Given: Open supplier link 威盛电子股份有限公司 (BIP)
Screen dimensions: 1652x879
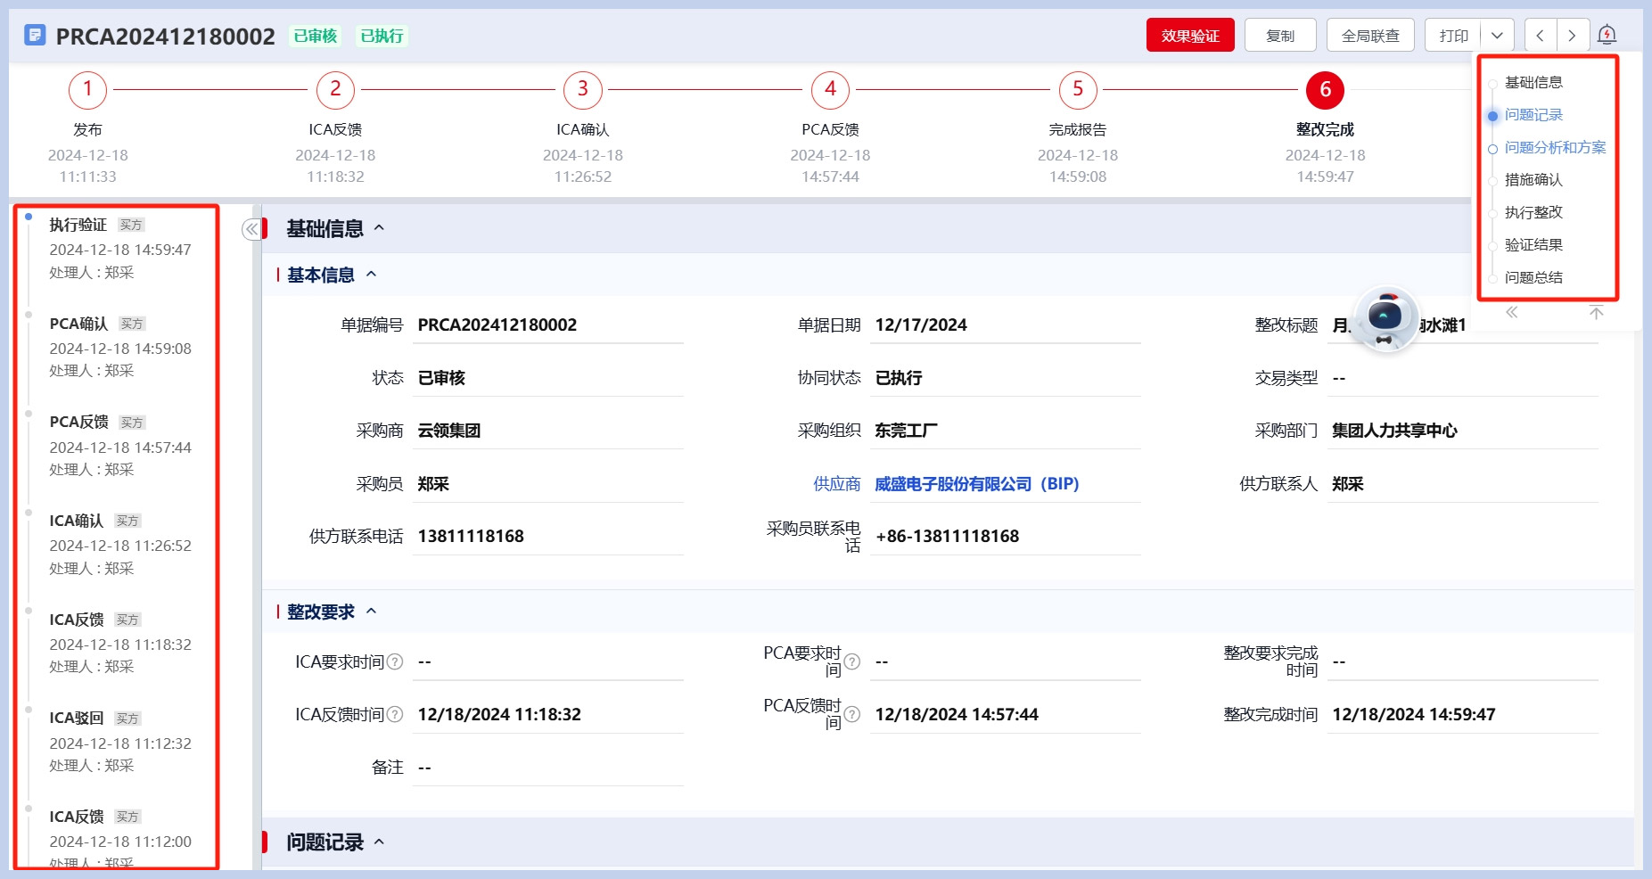Looking at the screenshot, I should 976,483.
